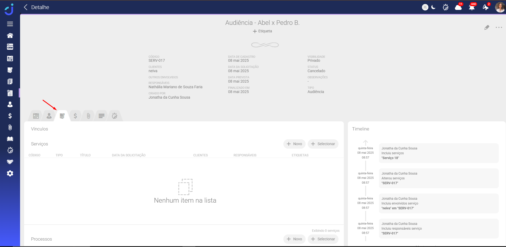Click the pencil edit icon
The image size is (506, 247).
pos(487,28)
